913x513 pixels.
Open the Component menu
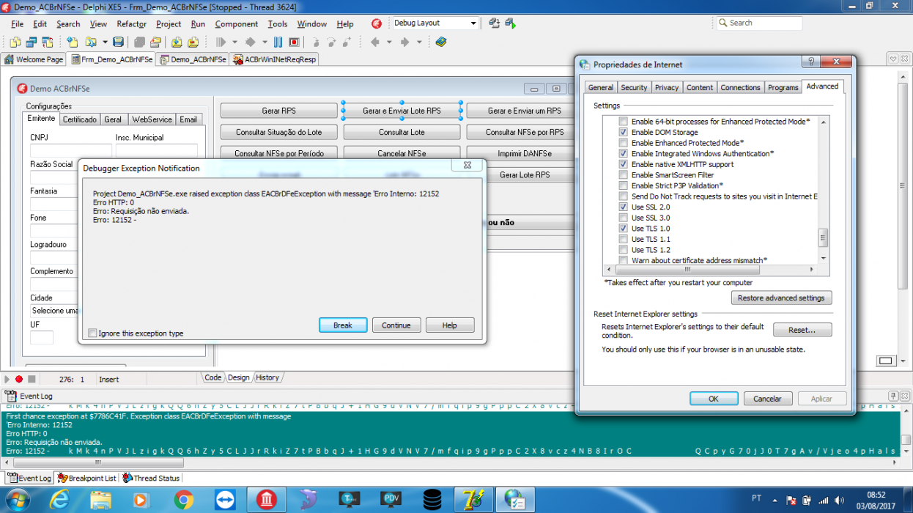click(237, 23)
